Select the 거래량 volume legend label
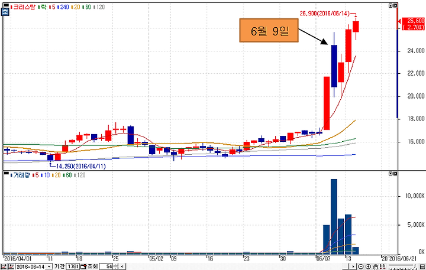 pyautogui.click(x=21, y=175)
